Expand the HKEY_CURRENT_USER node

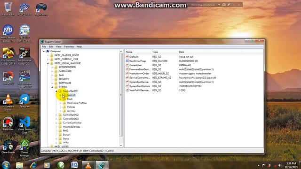point(48,59)
